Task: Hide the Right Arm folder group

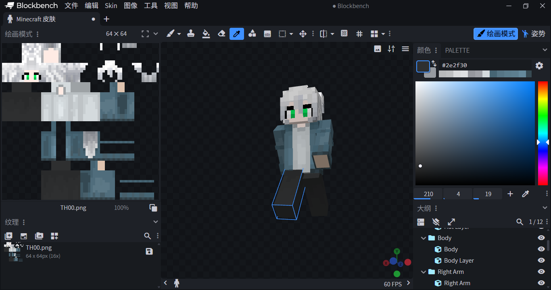Action: coord(541,272)
